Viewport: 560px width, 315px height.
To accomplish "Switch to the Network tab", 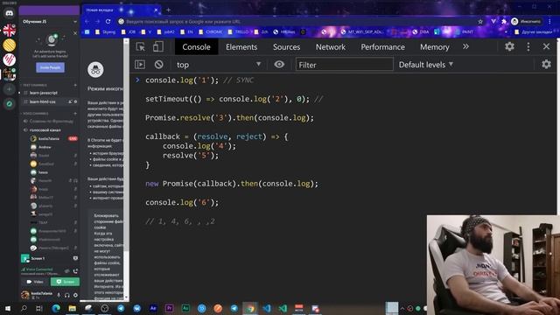I will [331, 47].
